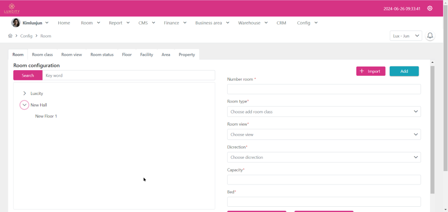
Task: Open the settings gear icon
Action: pos(430,8)
